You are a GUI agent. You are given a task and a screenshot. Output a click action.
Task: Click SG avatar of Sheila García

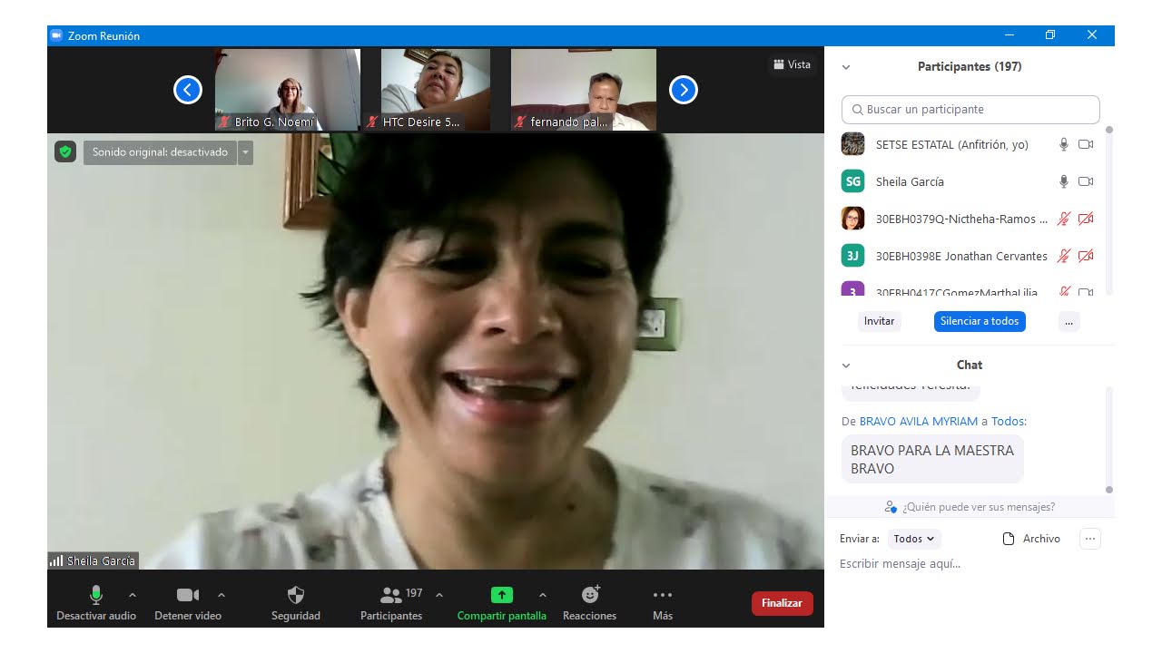852,181
